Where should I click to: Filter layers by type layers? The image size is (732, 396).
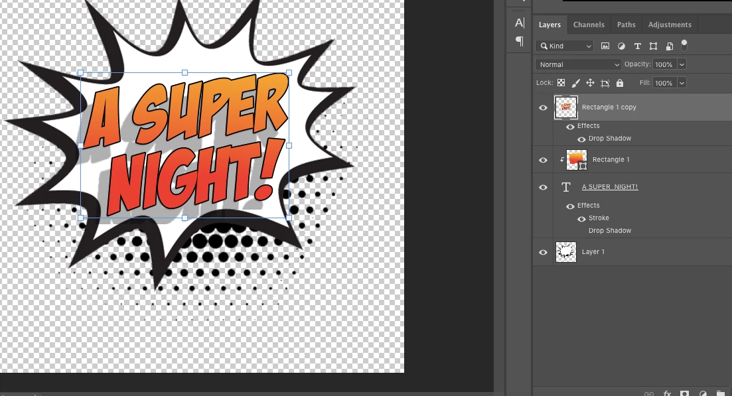[637, 46]
